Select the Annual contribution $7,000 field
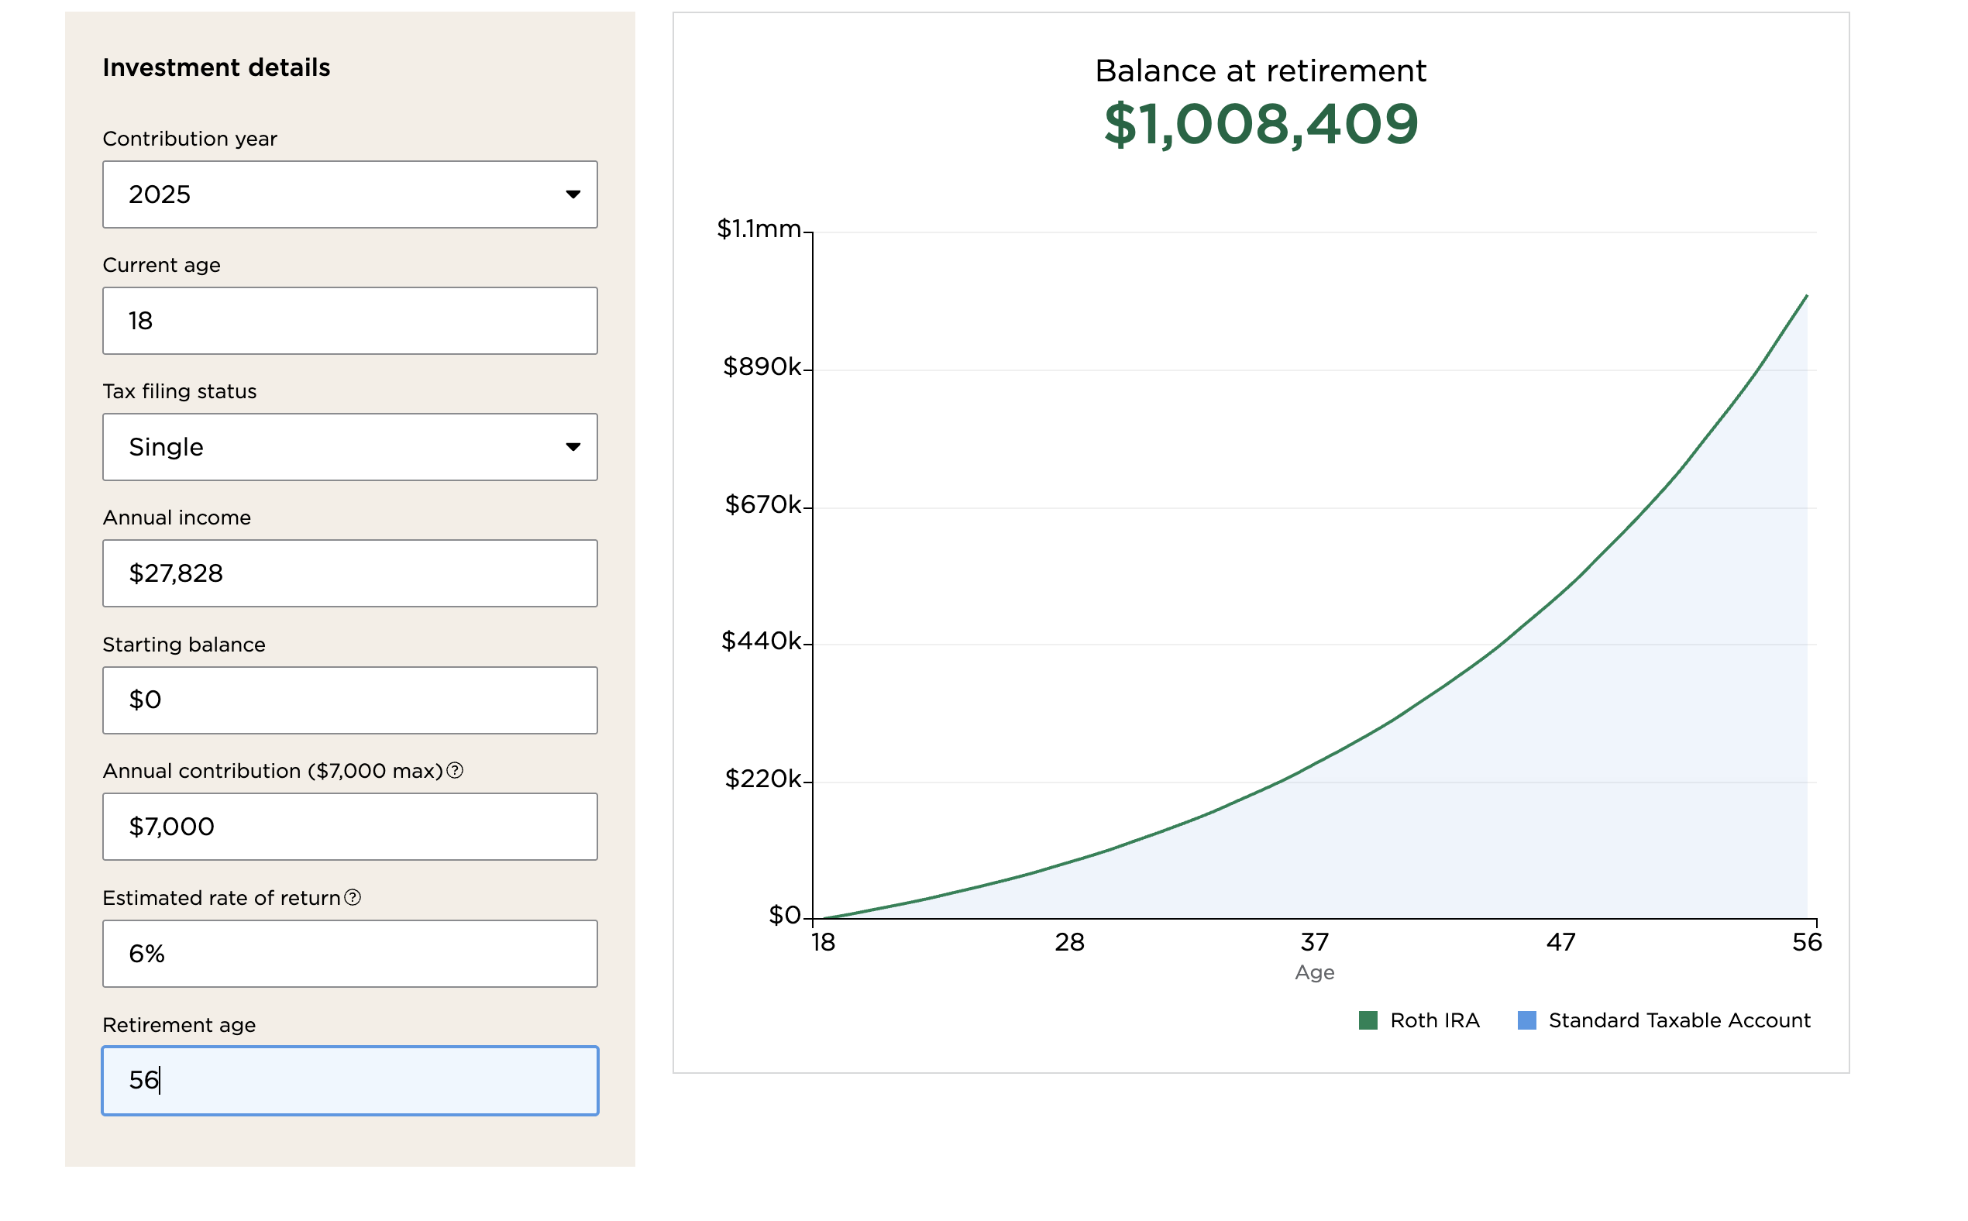Image resolution: width=1968 pixels, height=1221 pixels. [349, 826]
